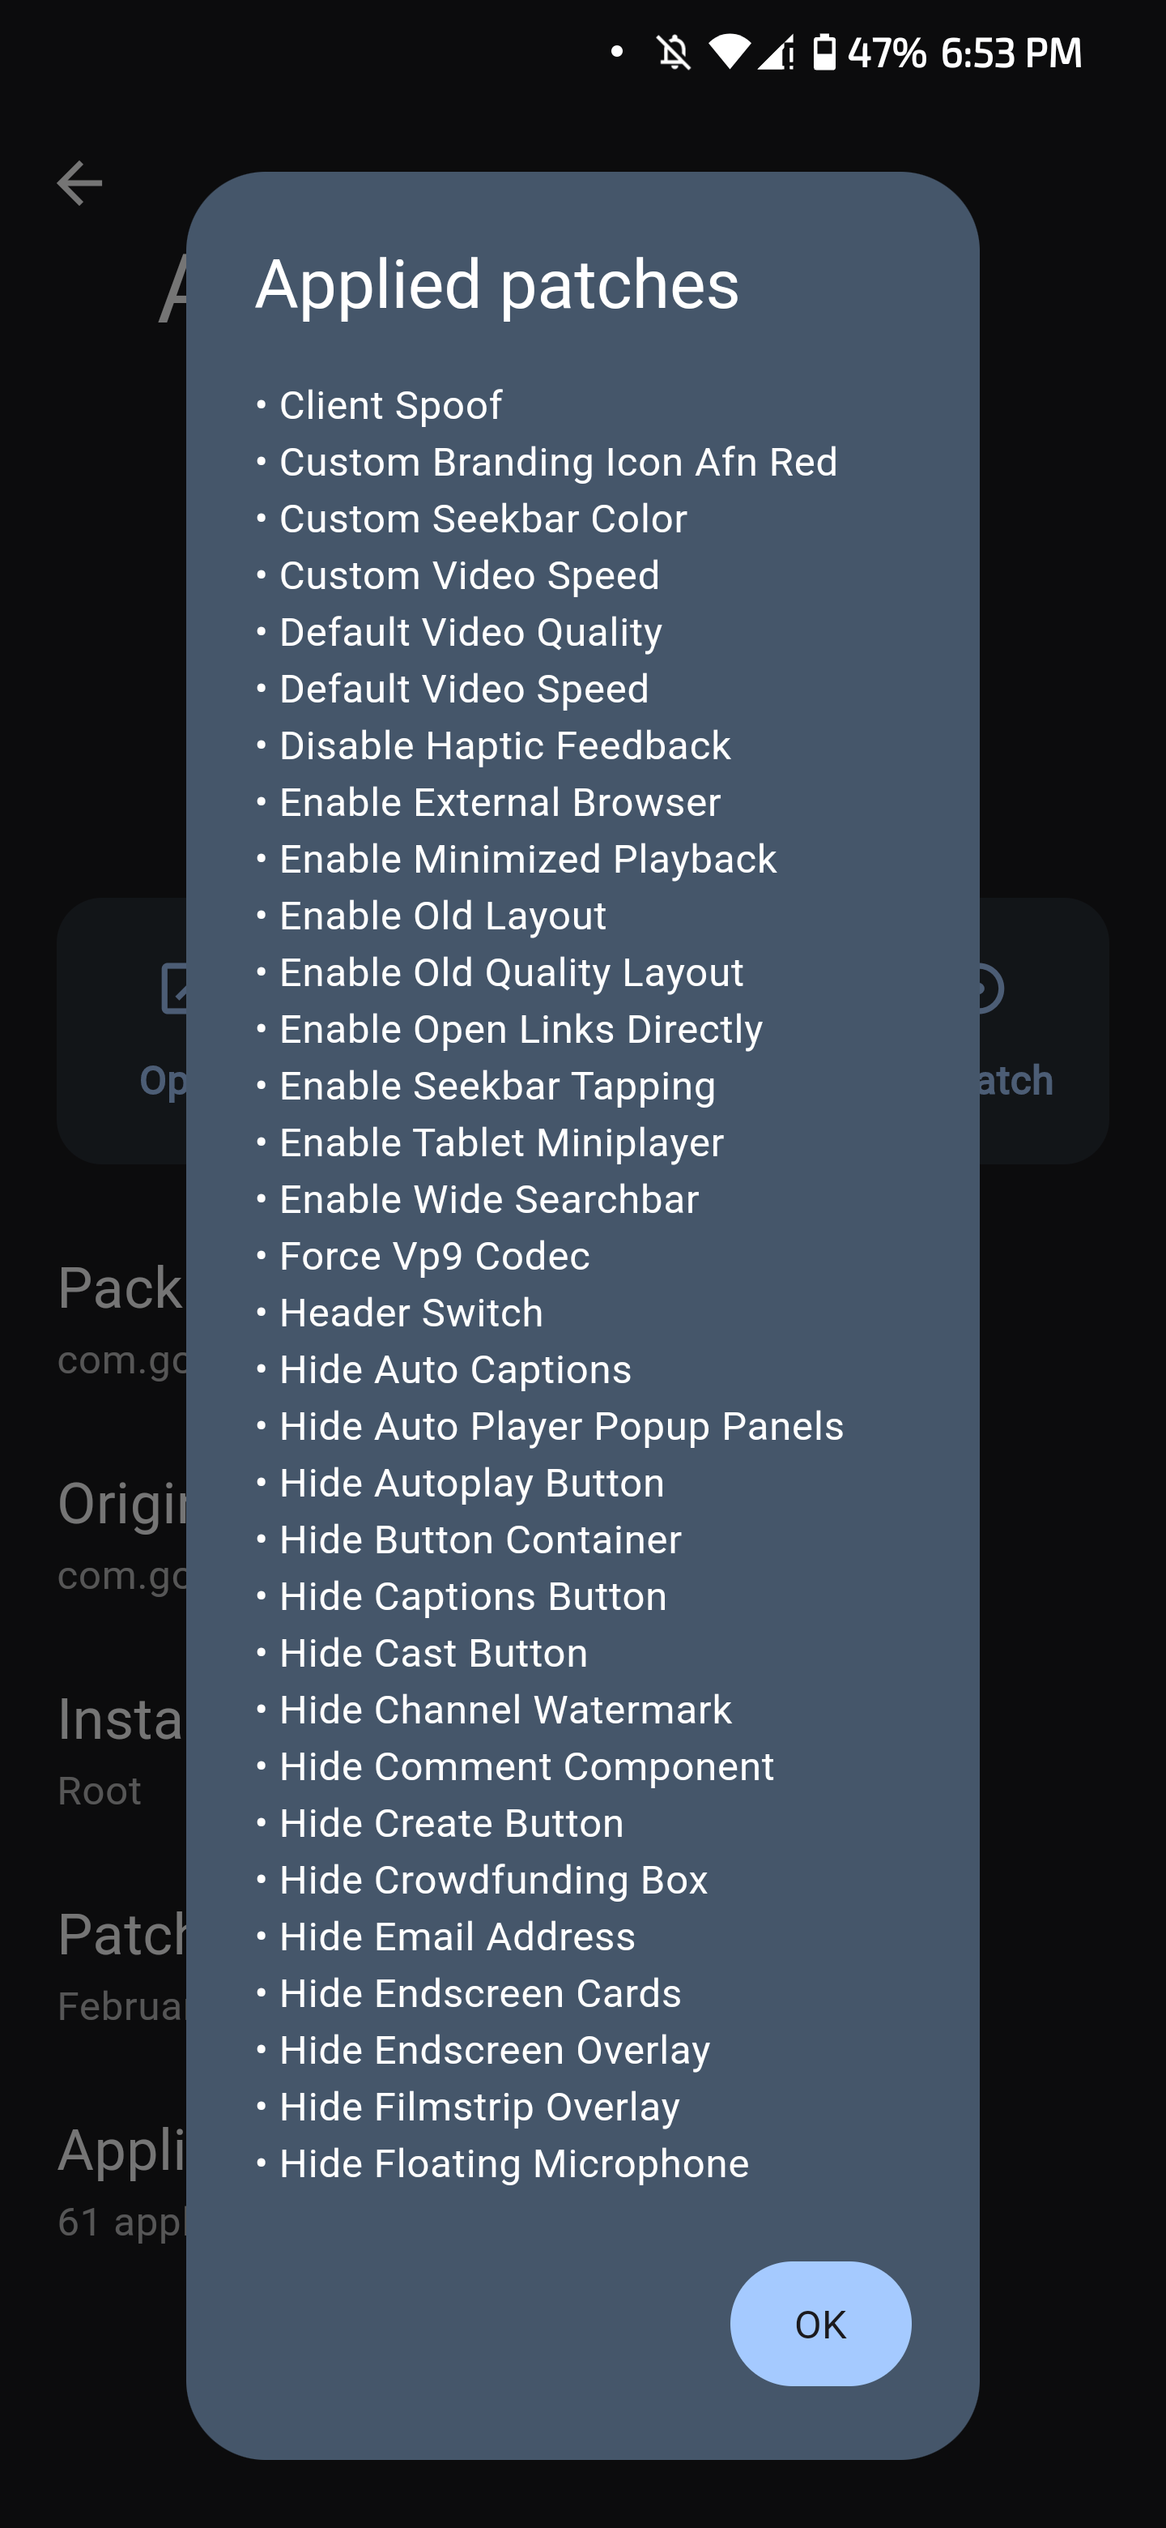1166x2528 pixels.
Task: Tap the Applied patches dialog title
Action: (x=496, y=285)
